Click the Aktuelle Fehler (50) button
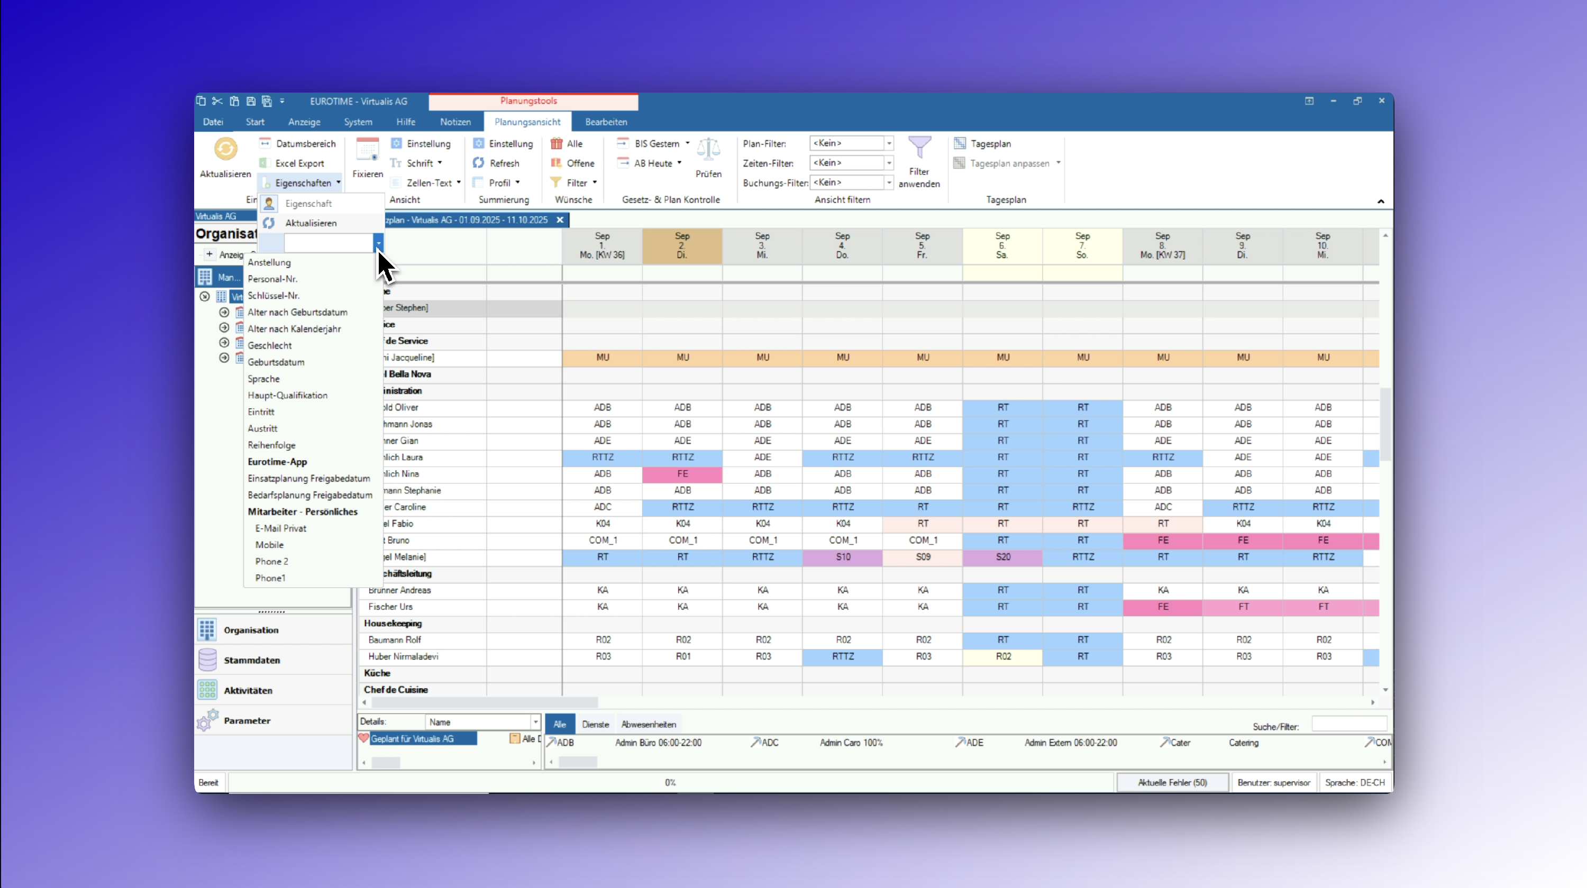This screenshot has height=888, width=1587. pyautogui.click(x=1171, y=782)
